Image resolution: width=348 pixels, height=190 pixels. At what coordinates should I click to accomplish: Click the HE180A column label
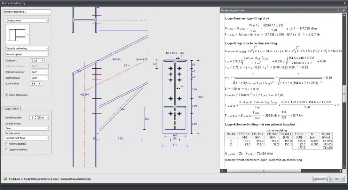pos(84,94)
